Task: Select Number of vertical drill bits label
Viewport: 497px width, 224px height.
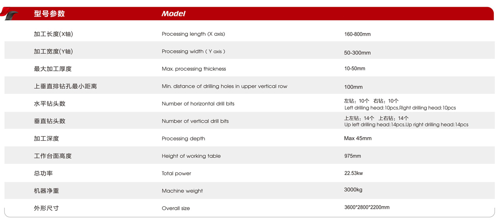Action: (195, 121)
